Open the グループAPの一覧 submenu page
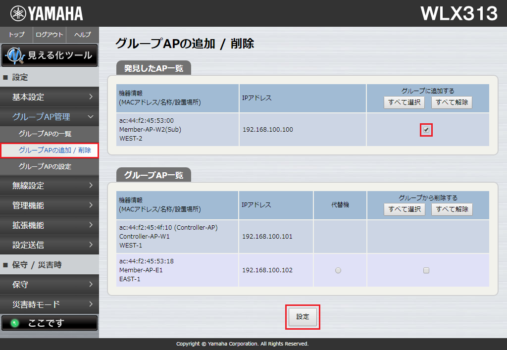Image resolution: width=507 pixels, height=350 pixels. pos(45,134)
